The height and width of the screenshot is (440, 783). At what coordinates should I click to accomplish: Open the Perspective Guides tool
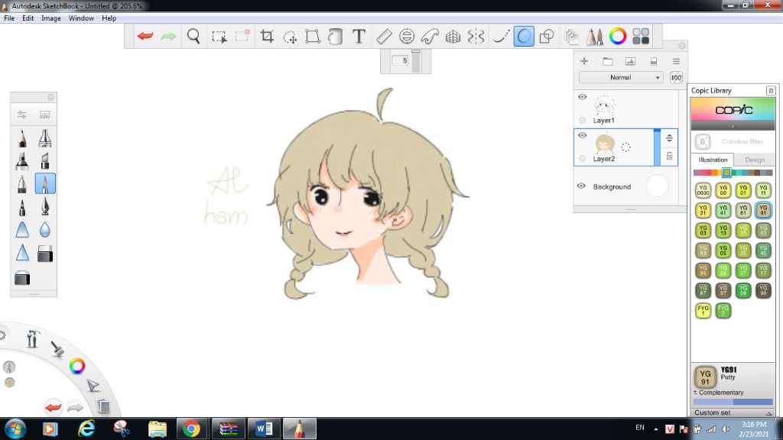453,37
